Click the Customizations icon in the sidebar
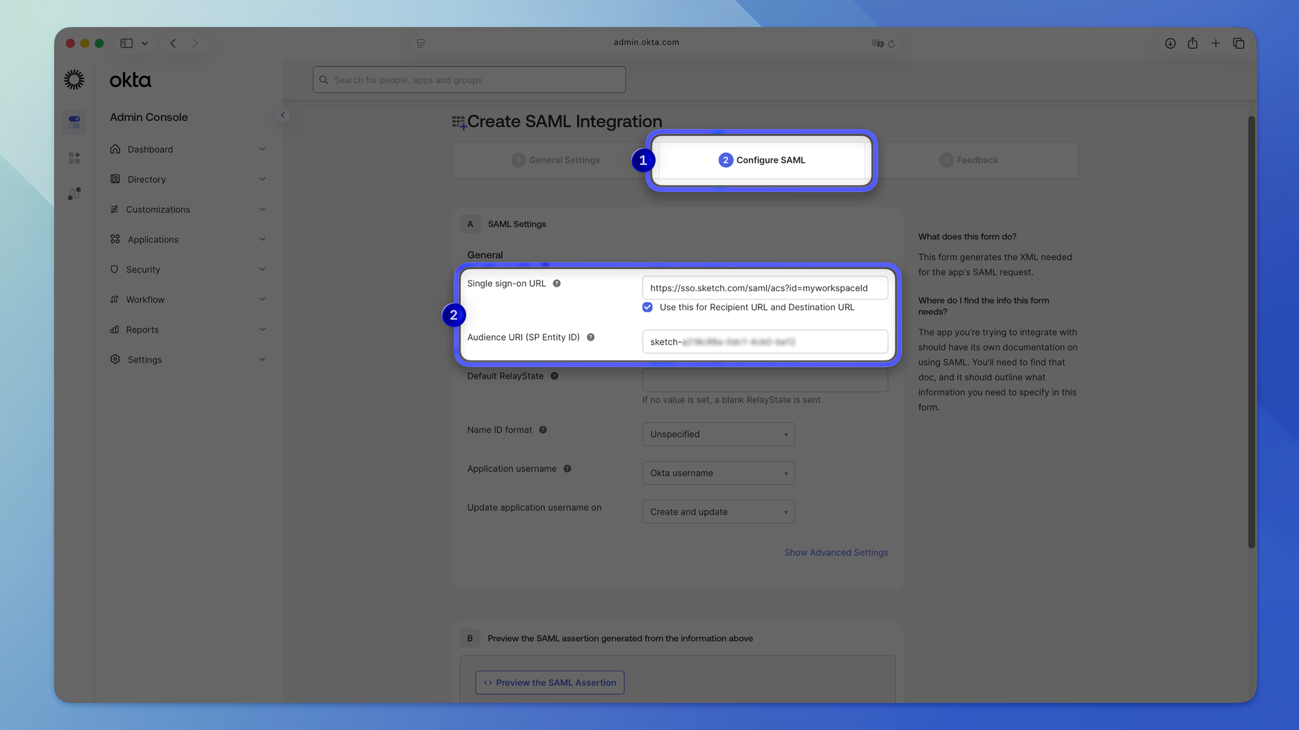This screenshot has width=1299, height=730. (x=114, y=209)
